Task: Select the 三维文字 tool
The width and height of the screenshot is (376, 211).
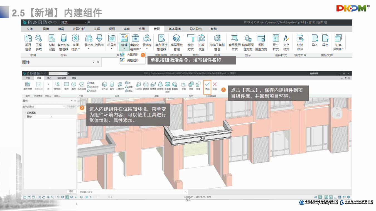Action: click(120, 86)
